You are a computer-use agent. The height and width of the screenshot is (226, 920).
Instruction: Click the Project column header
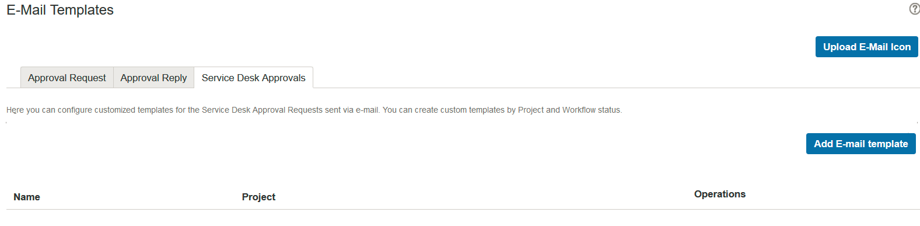258,197
